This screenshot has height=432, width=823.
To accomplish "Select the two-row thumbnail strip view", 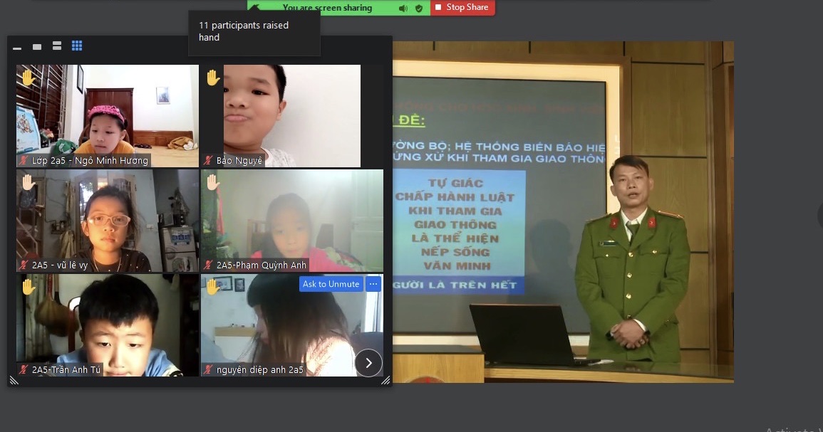I will 57,46.
